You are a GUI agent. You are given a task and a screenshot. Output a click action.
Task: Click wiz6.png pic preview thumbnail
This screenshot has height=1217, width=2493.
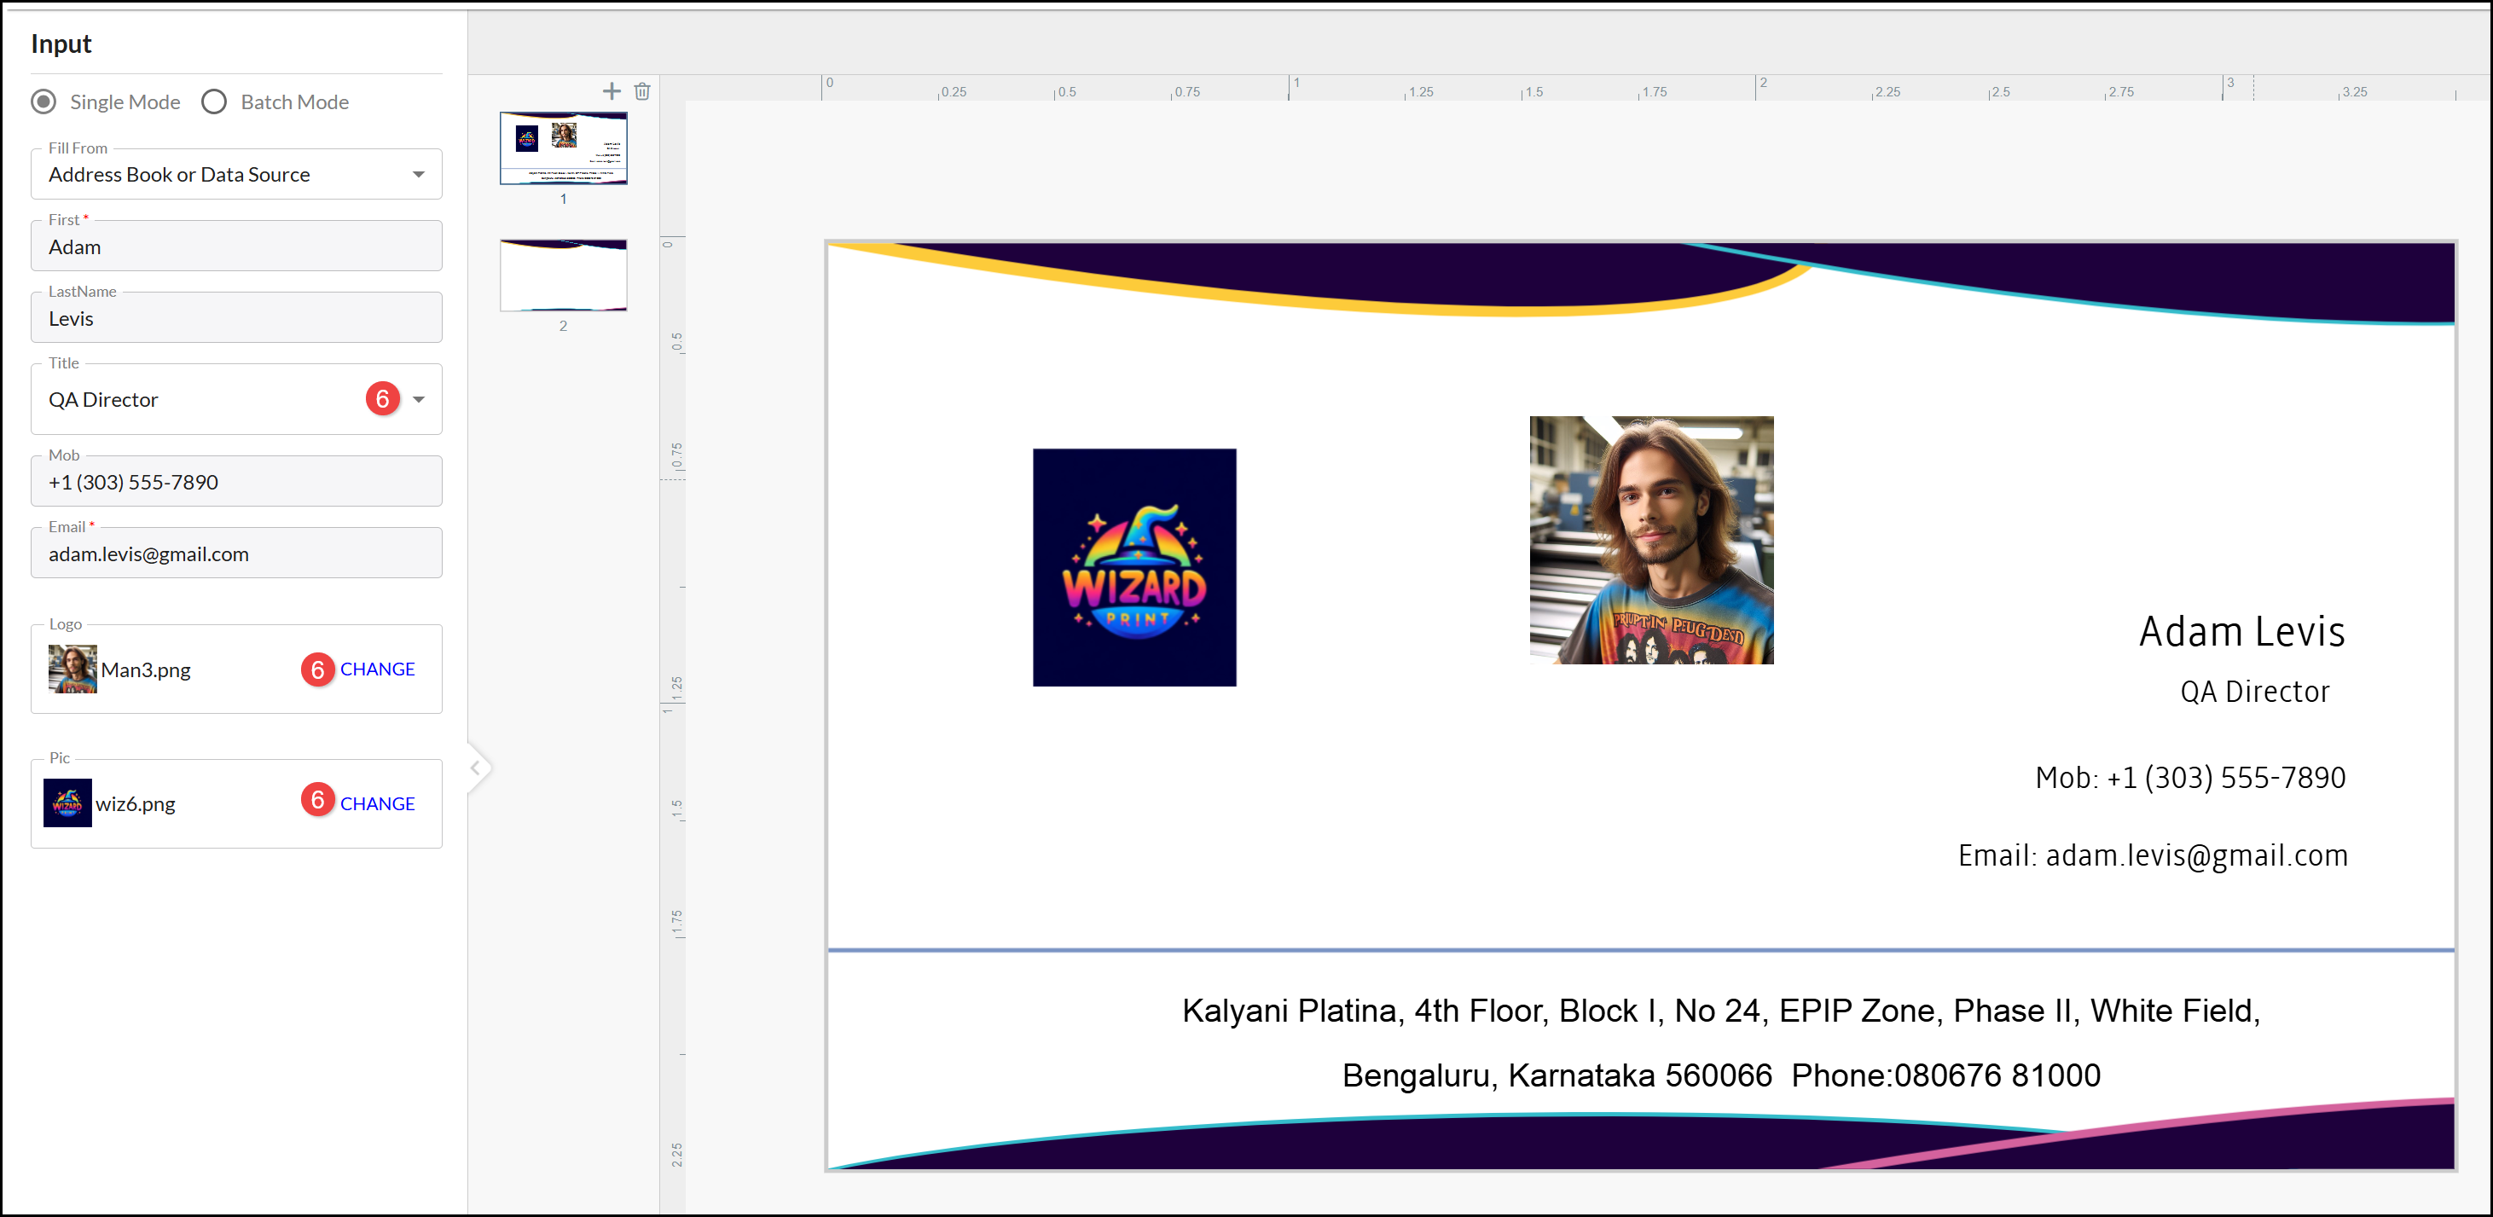67,803
